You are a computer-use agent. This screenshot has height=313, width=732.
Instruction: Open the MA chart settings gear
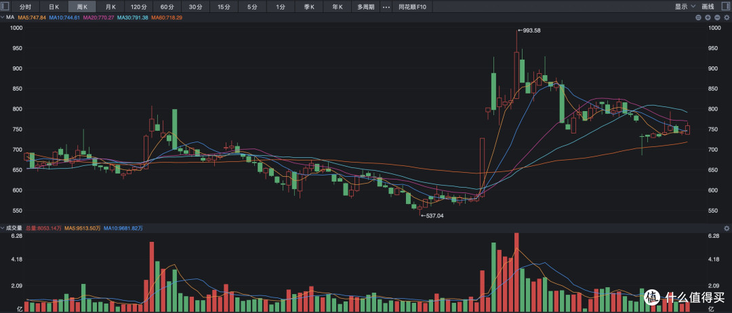click(726, 17)
